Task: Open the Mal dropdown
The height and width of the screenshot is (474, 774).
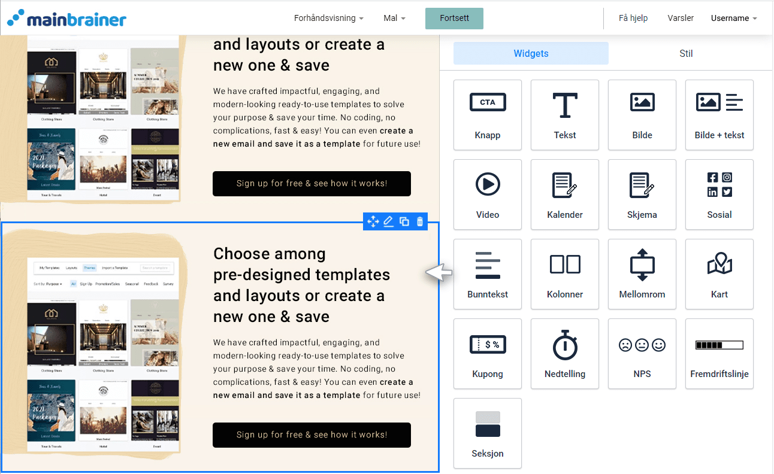Action: (x=394, y=18)
